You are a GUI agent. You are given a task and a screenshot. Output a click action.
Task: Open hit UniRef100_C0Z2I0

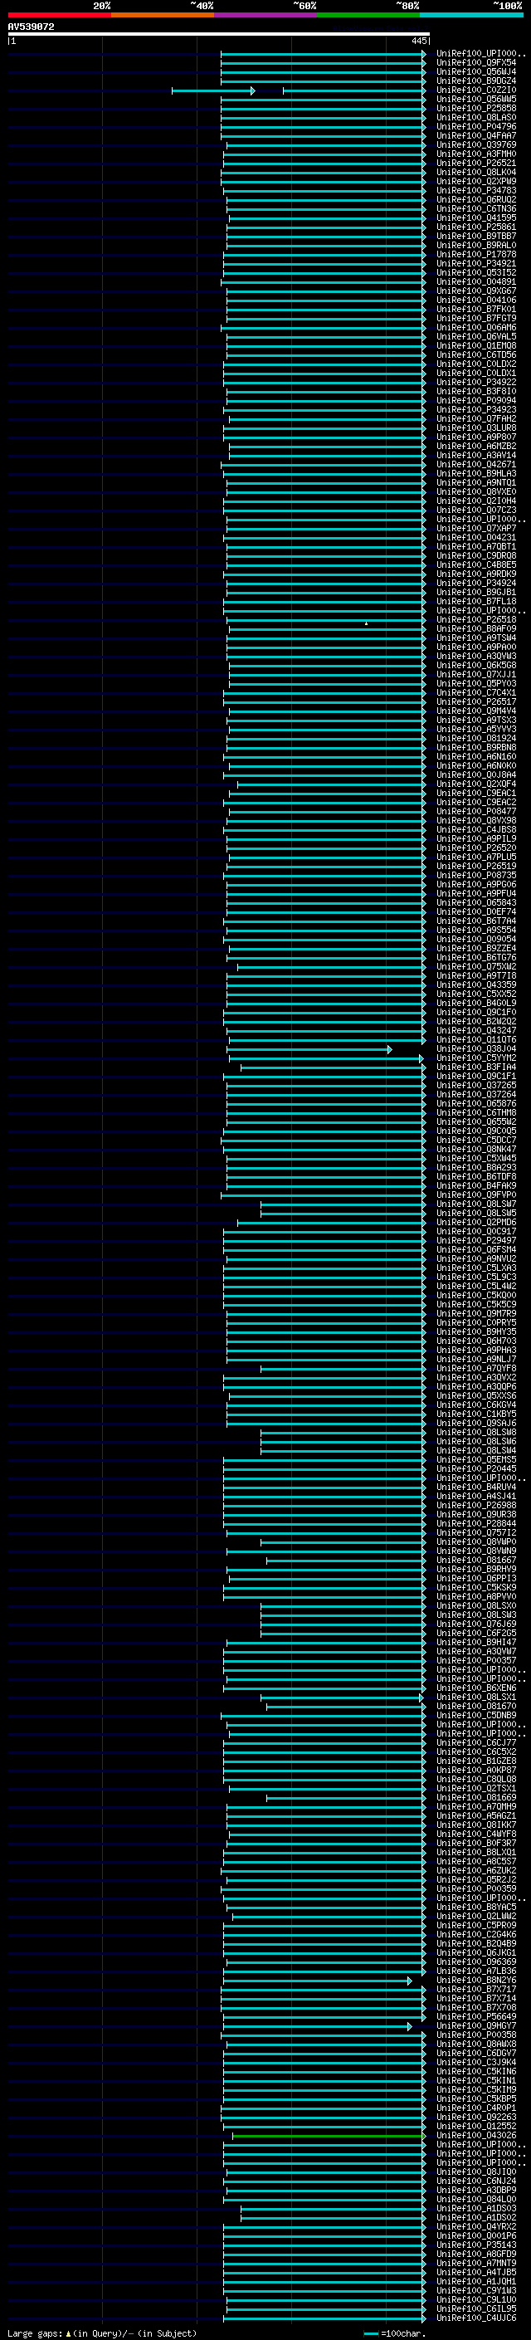(x=475, y=90)
